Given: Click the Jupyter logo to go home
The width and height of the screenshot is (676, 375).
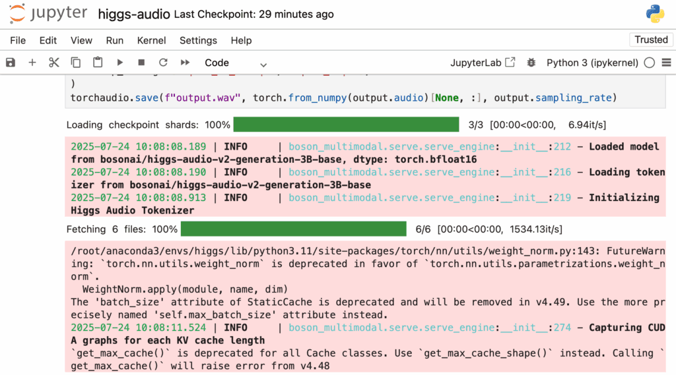Looking at the screenshot, I should [x=48, y=14].
